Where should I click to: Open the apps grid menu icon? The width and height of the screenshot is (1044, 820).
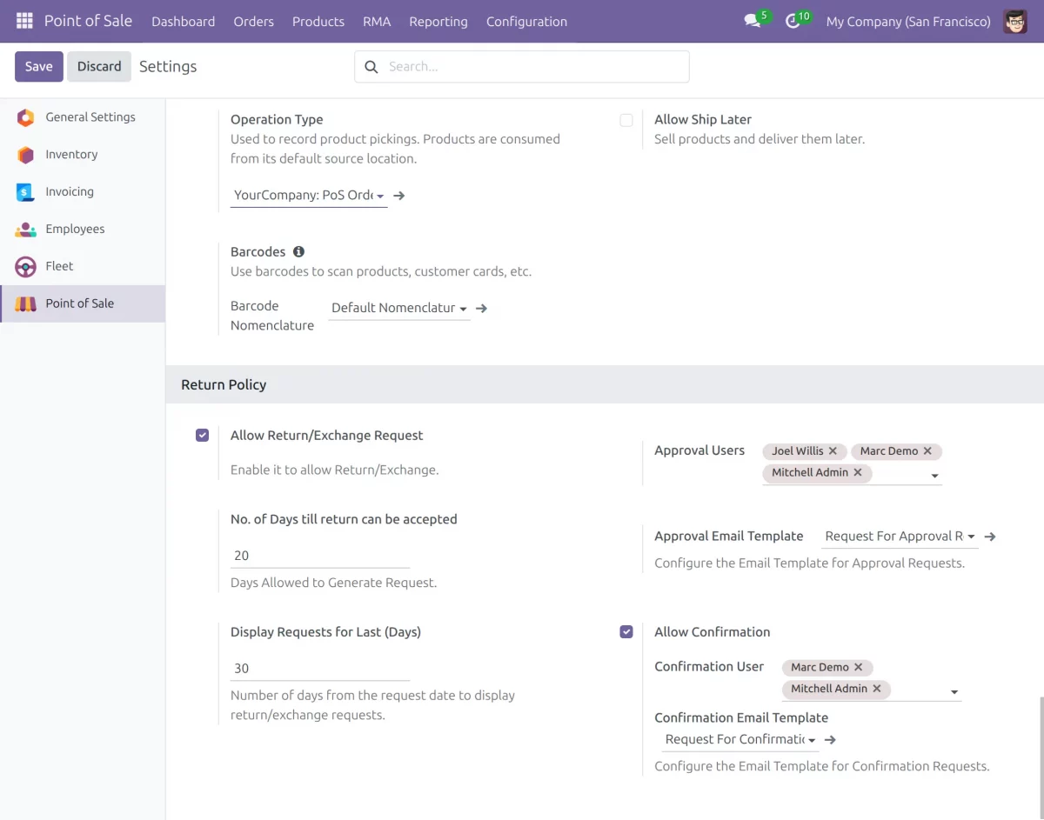point(24,21)
